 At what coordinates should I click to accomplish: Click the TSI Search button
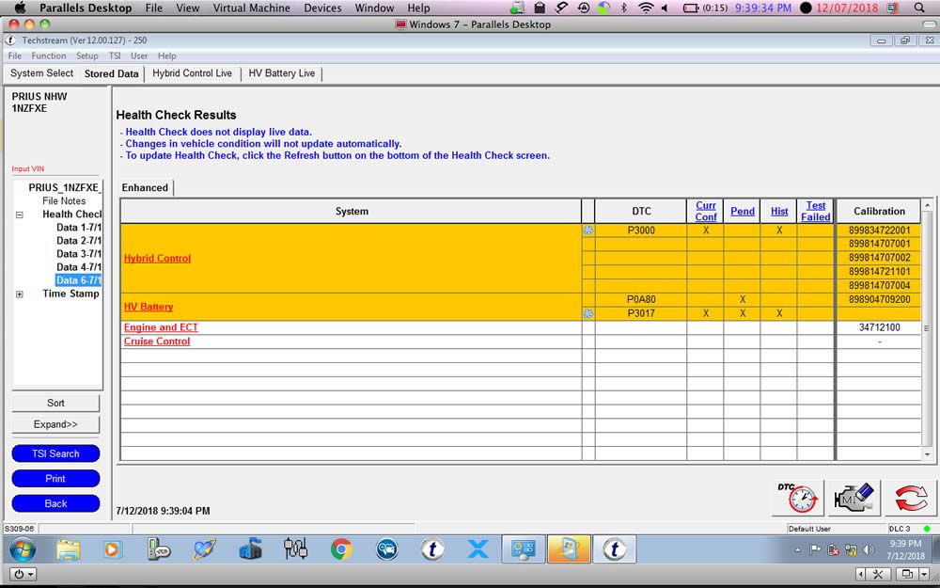55,453
